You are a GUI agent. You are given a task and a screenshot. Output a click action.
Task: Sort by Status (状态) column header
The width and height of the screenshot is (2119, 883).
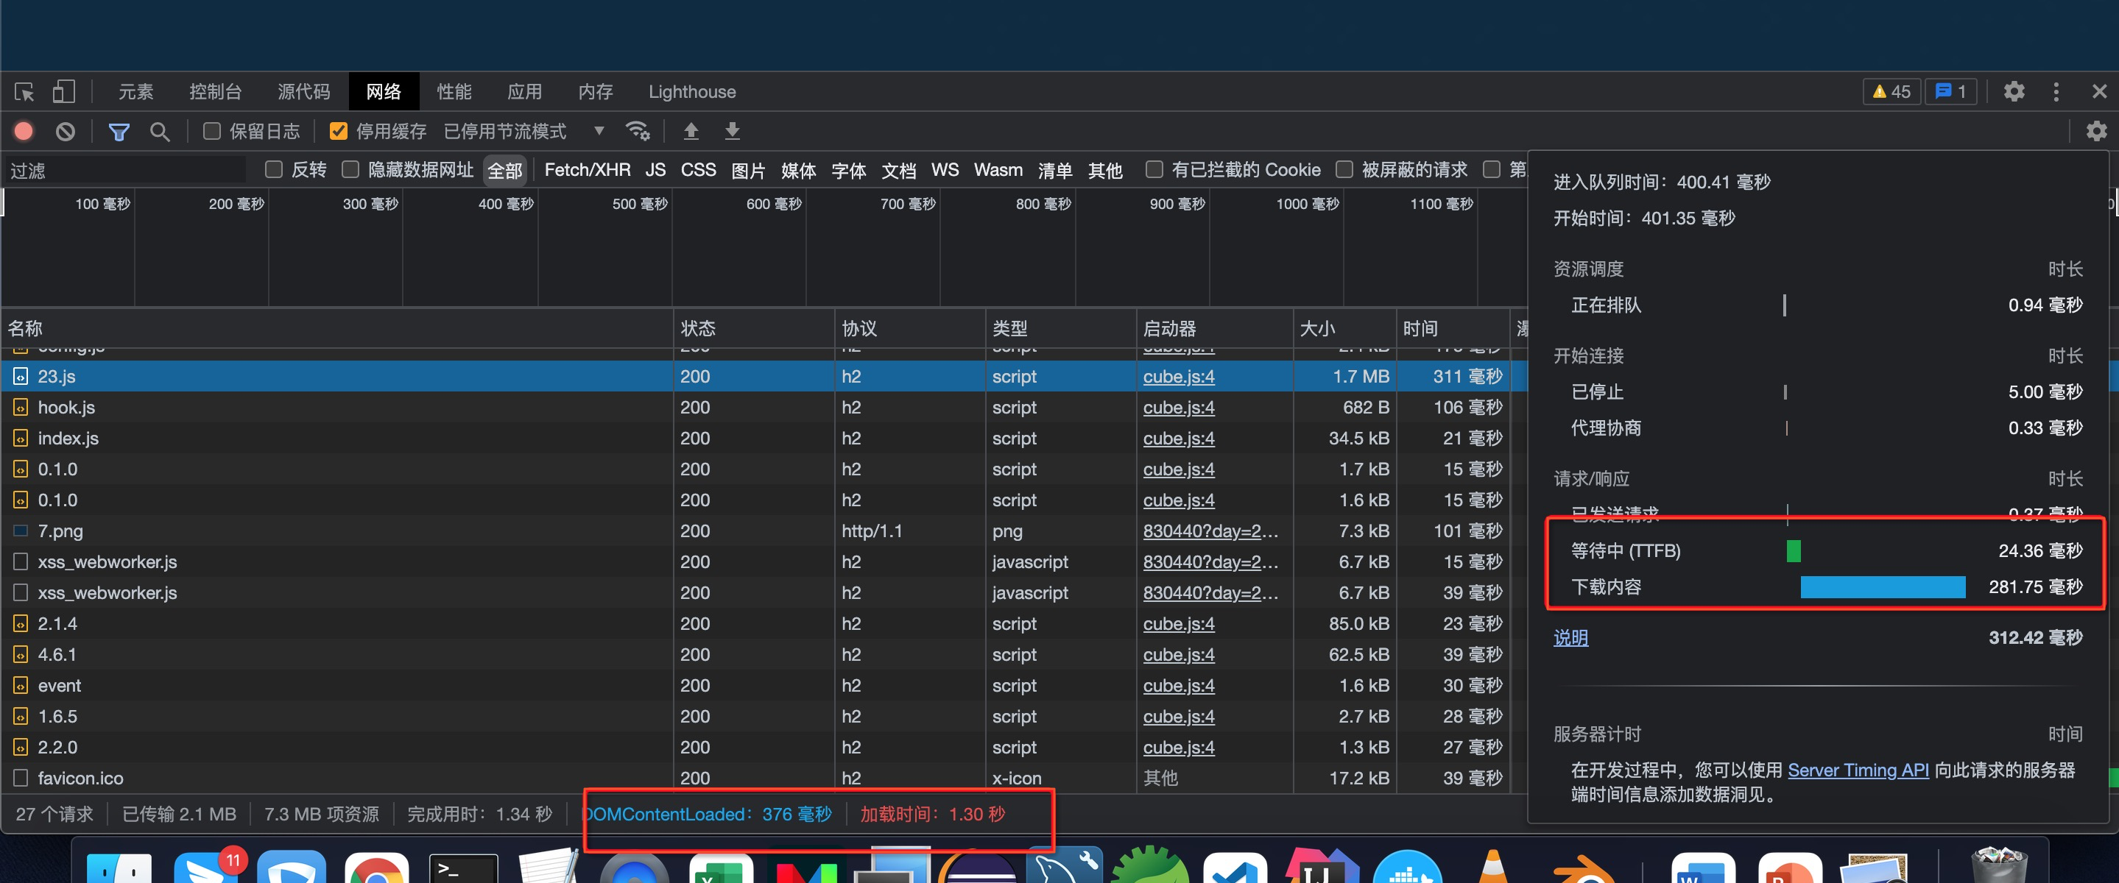[x=753, y=328]
